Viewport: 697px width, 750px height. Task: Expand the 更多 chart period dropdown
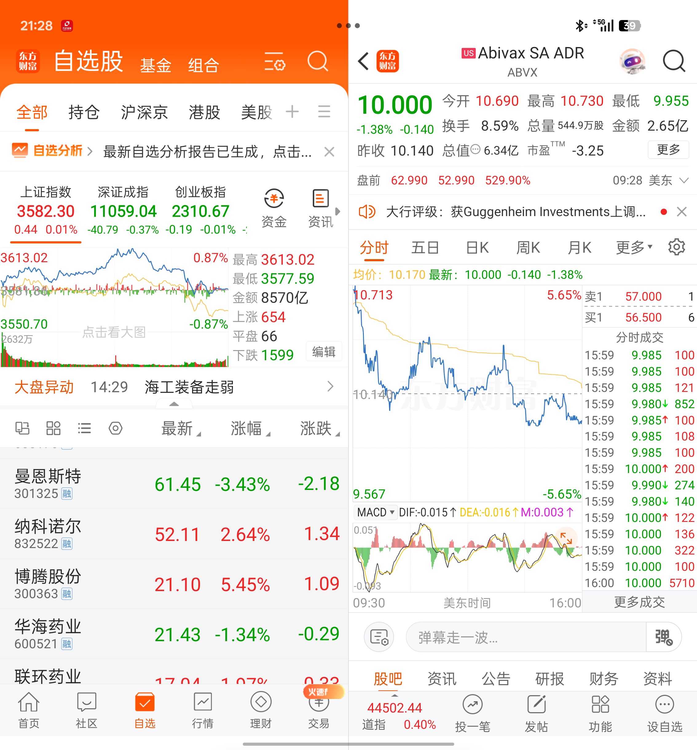point(634,247)
